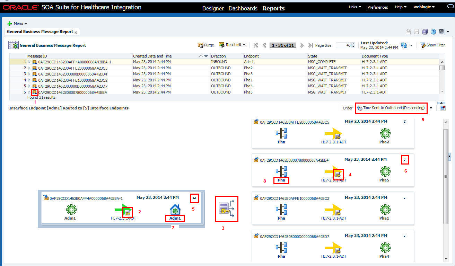The width and height of the screenshot is (455, 266).
Task: Click the message icon in row 6
Action: (35, 92)
